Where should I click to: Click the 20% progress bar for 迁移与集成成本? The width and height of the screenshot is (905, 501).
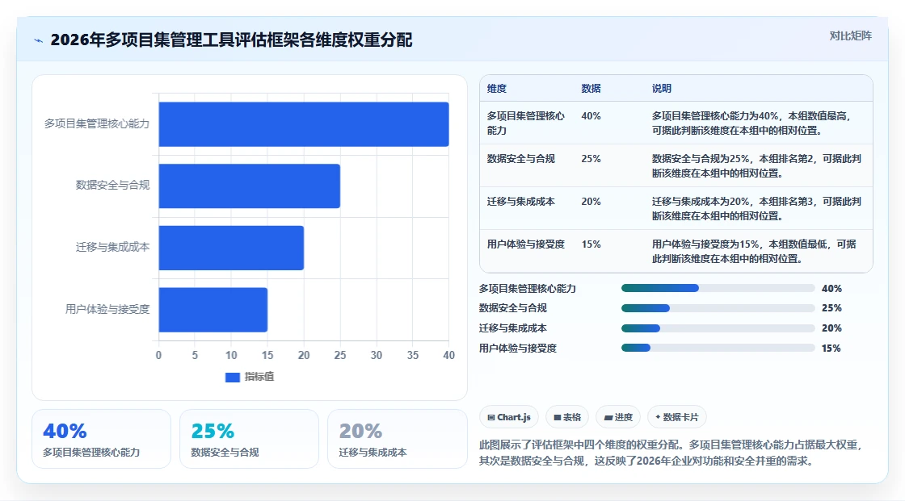click(x=718, y=328)
